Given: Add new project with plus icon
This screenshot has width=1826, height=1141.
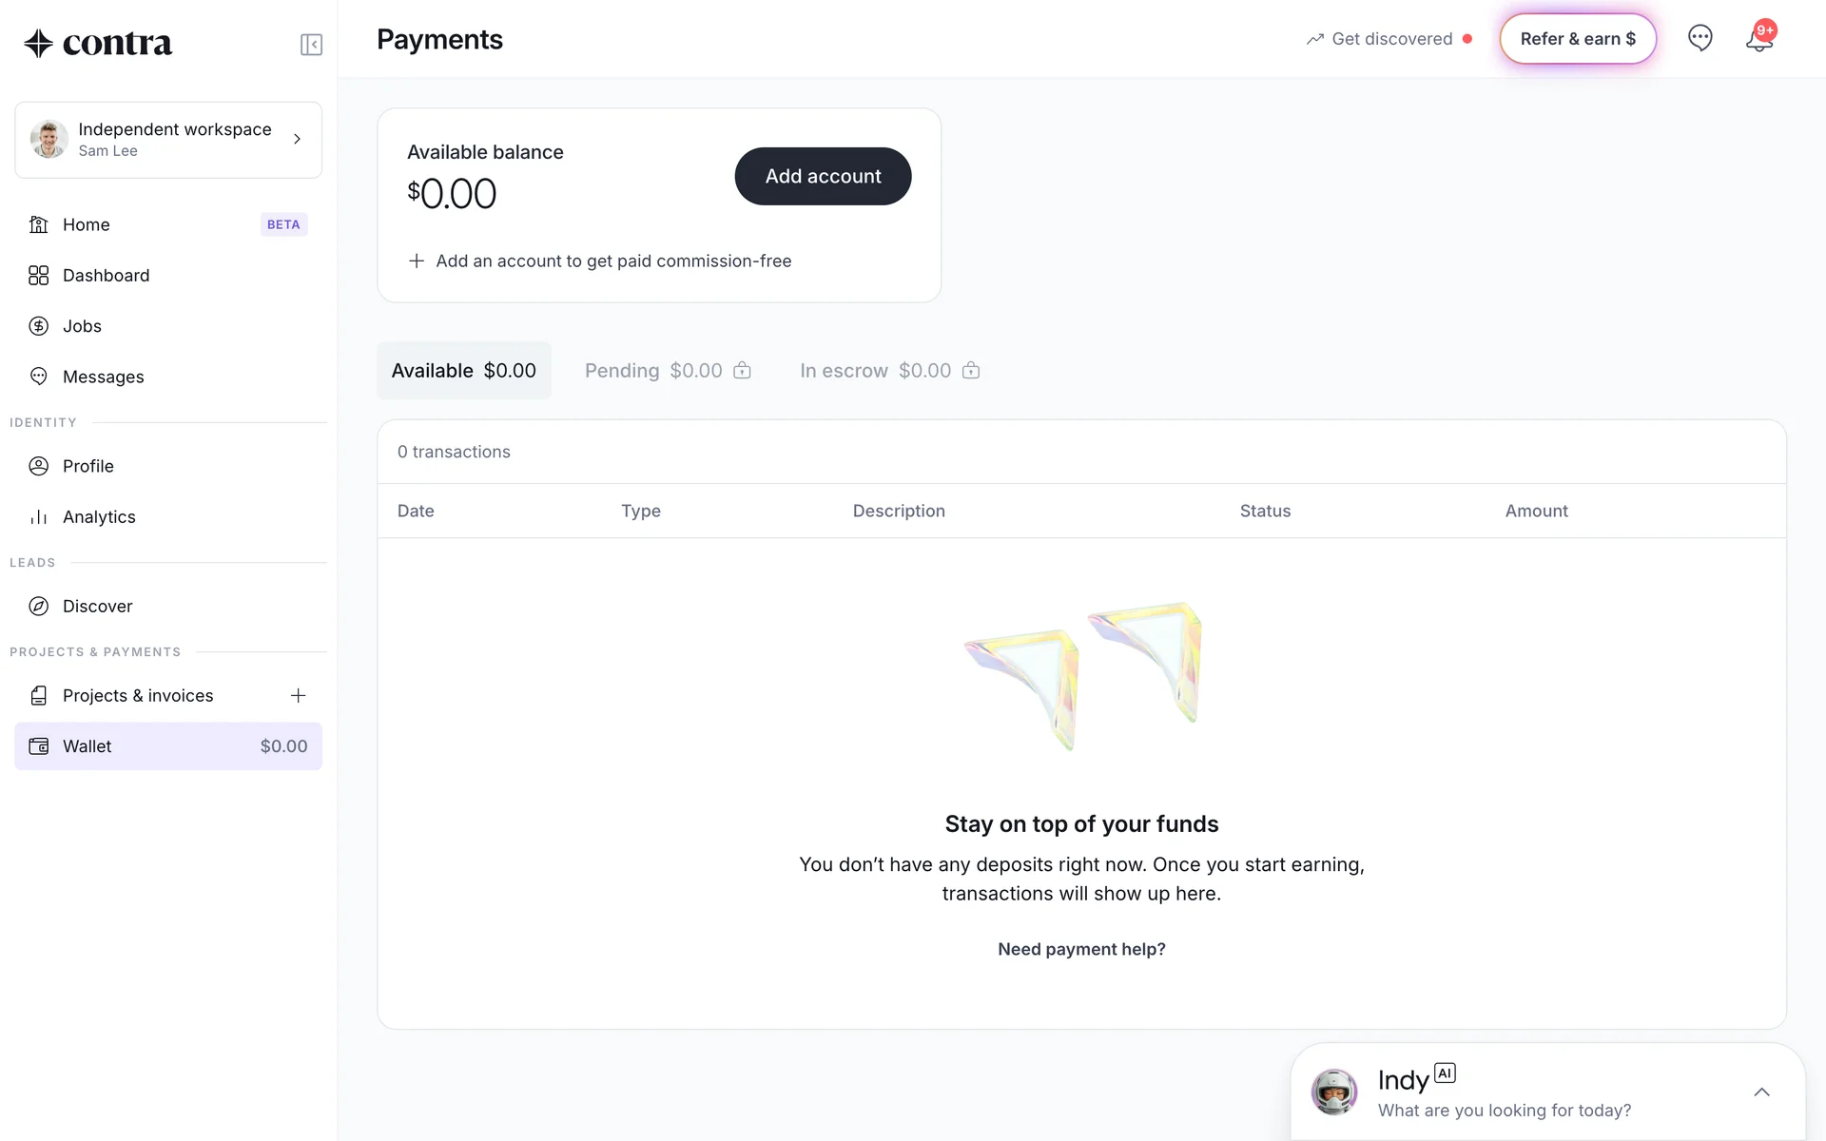Looking at the screenshot, I should pyautogui.click(x=298, y=696).
